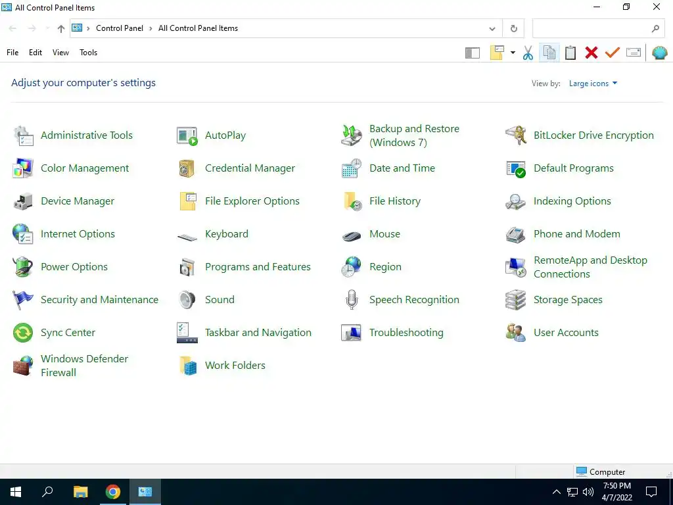Open the AutoPlay icon
Screen dimensions: 673x505
coord(187,135)
